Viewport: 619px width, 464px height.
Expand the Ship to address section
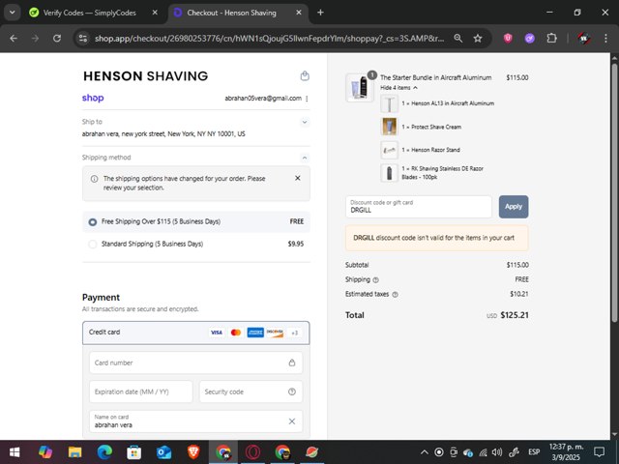click(305, 123)
